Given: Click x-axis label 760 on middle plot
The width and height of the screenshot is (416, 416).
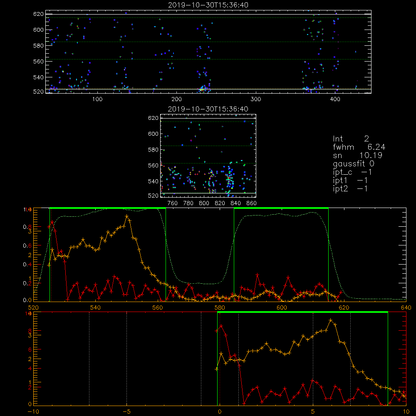Looking at the screenshot, I should pos(173,203).
